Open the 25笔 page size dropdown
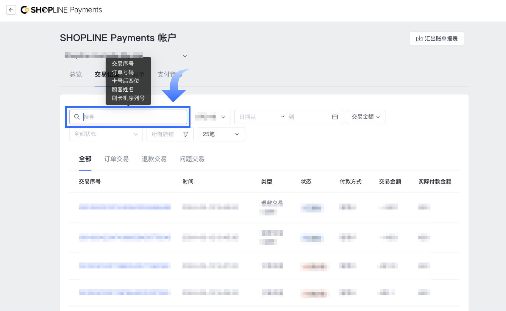Viewport: 506px width, 311px height. (221, 134)
